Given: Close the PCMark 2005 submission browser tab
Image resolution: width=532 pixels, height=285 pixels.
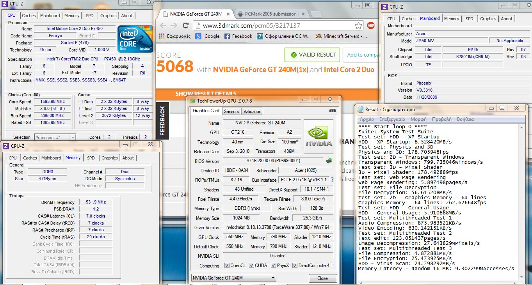Looking at the screenshot, I should (303, 14).
